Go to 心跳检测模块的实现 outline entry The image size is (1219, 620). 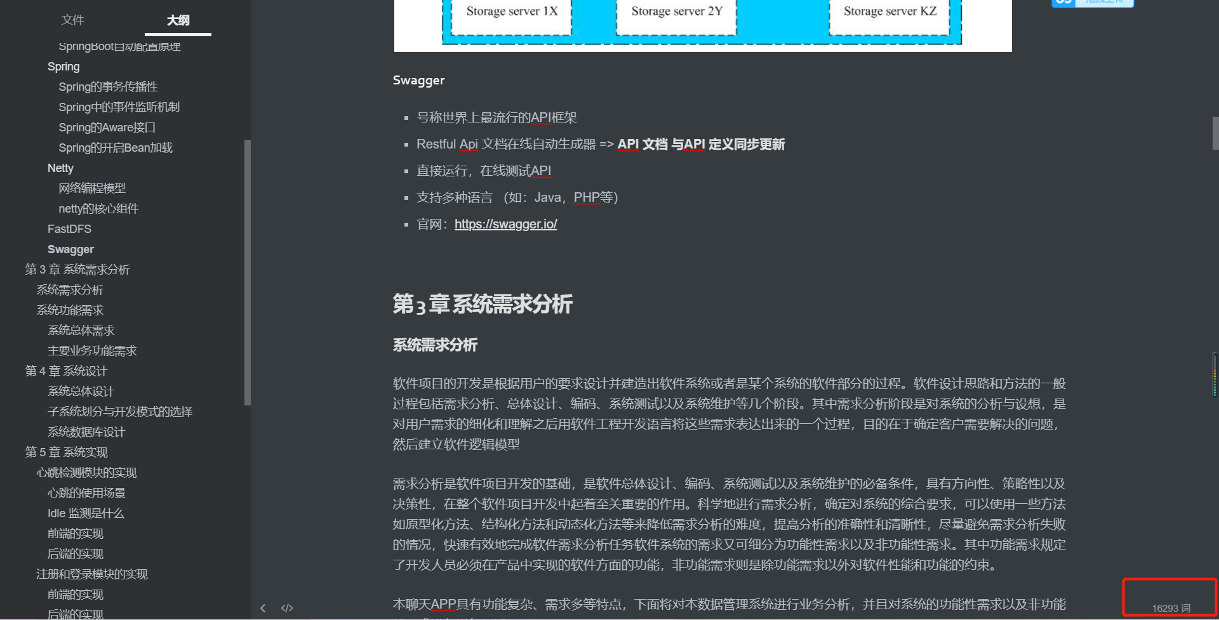pos(86,473)
